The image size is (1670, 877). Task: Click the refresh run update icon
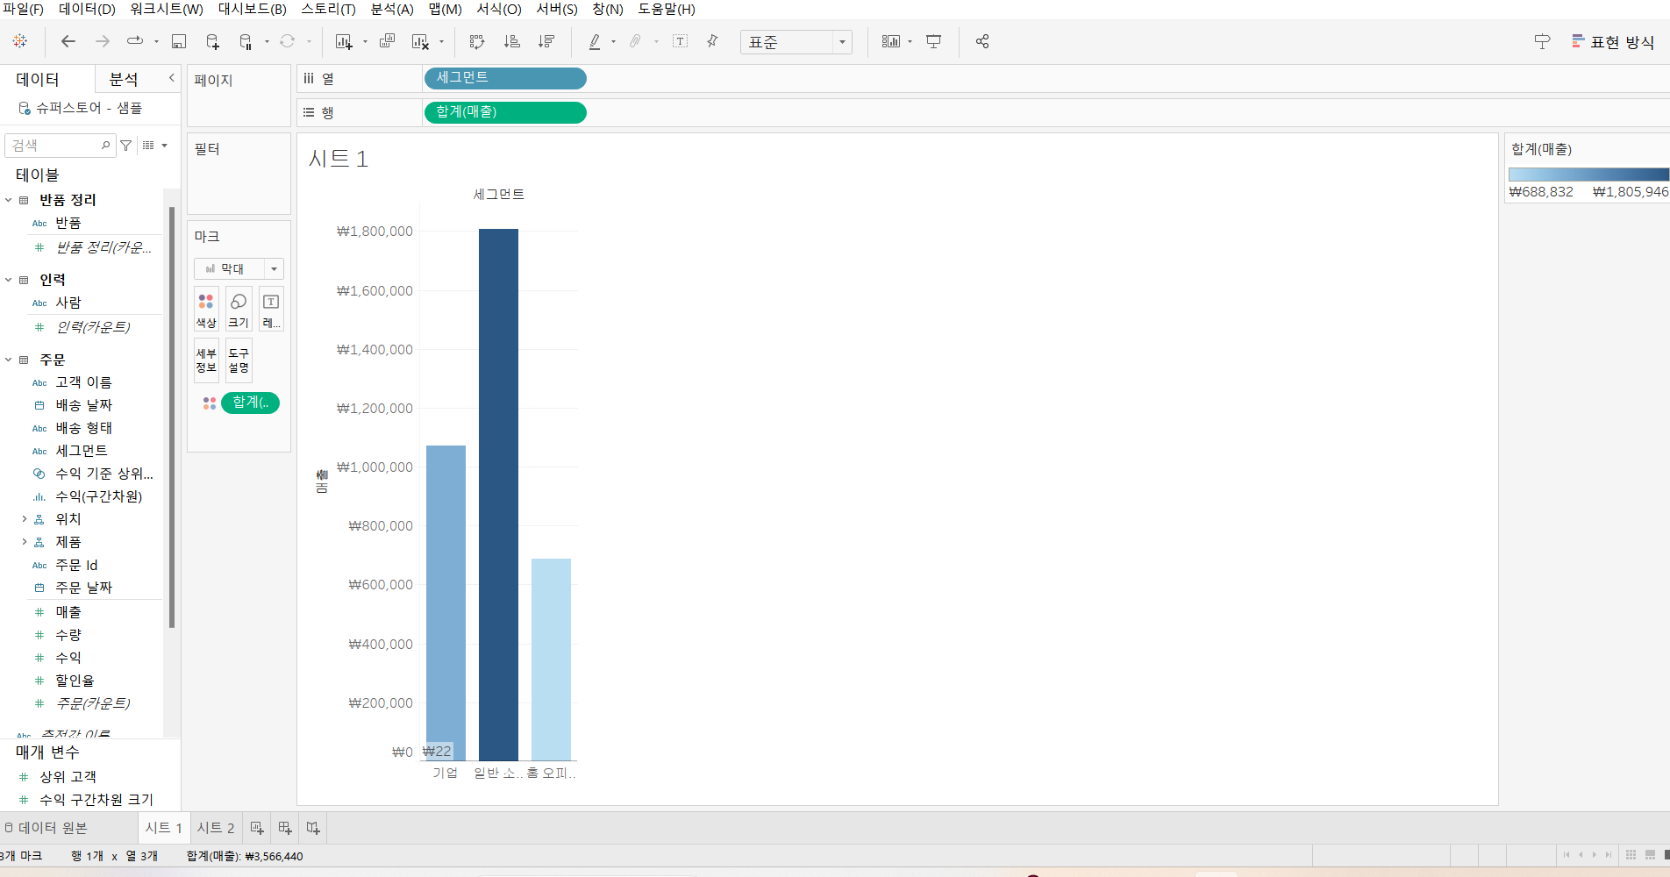(287, 41)
